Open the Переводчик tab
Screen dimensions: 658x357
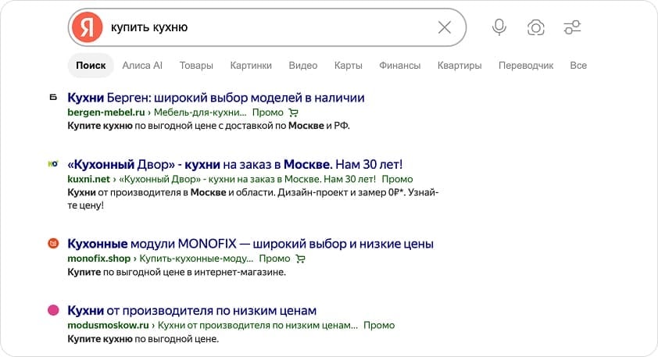coord(526,66)
